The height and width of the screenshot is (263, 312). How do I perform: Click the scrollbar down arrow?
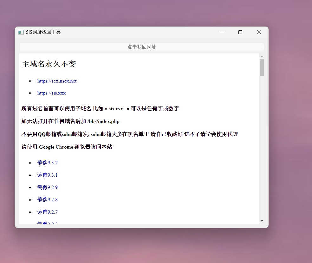[262, 221]
